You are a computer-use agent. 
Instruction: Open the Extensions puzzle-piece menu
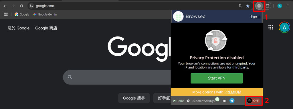pos(268,6)
